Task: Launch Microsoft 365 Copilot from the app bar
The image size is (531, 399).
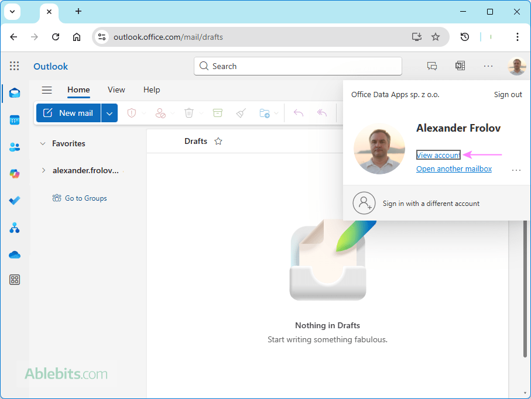Action: (x=15, y=174)
